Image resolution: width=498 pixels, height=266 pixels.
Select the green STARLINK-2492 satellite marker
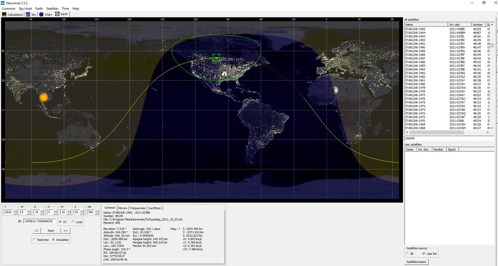tap(216, 58)
